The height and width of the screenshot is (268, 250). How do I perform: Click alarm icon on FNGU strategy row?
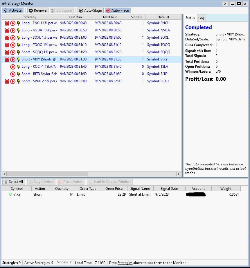click(7, 23)
